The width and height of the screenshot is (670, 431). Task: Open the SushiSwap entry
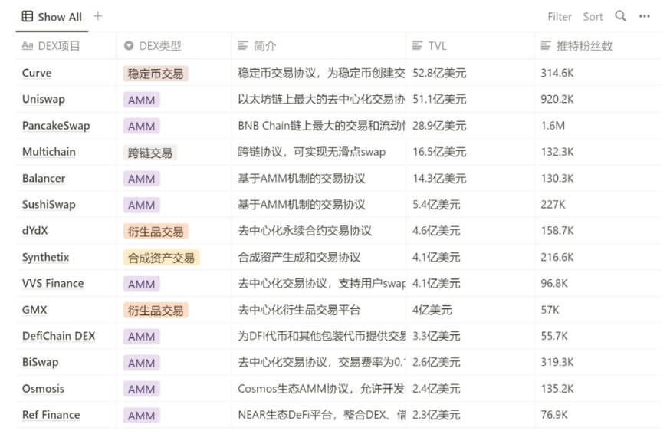click(x=49, y=205)
